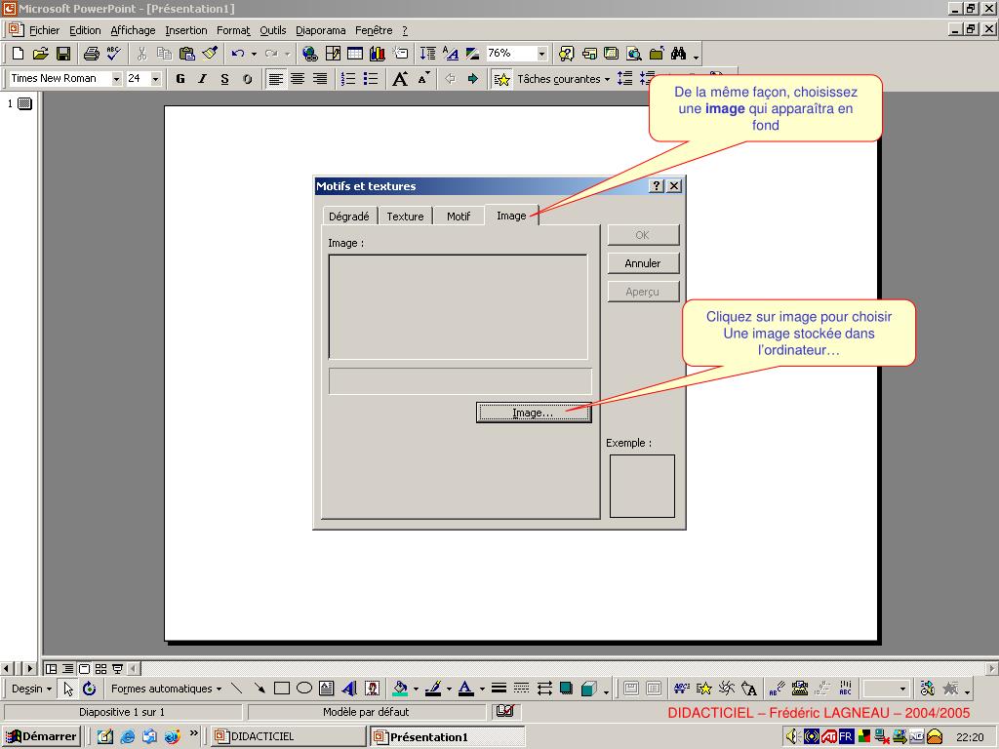Viewport: 999px width, 749px height.
Task: Open the Dessin menu dropdown
Action: click(x=31, y=689)
